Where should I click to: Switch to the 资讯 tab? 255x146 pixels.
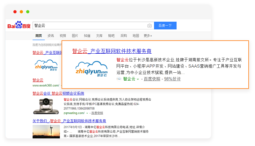click(x=51, y=36)
